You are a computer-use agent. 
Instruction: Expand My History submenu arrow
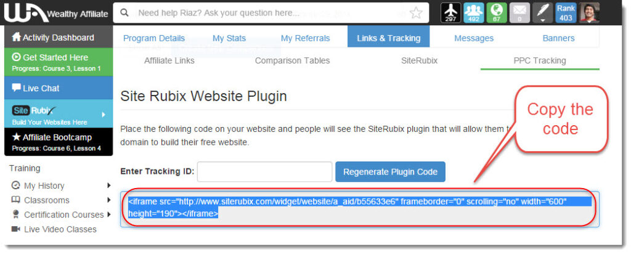tap(108, 186)
